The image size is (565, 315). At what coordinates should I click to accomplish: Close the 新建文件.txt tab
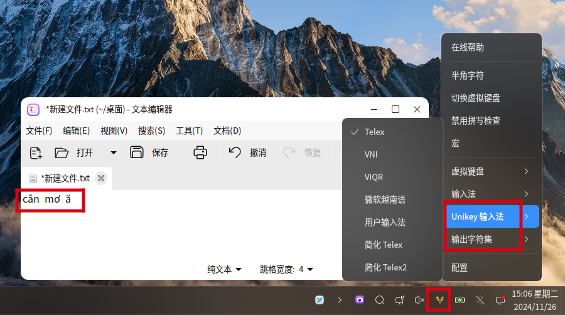point(101,178)
